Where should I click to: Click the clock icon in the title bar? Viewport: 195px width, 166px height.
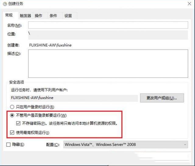[5, 4]
